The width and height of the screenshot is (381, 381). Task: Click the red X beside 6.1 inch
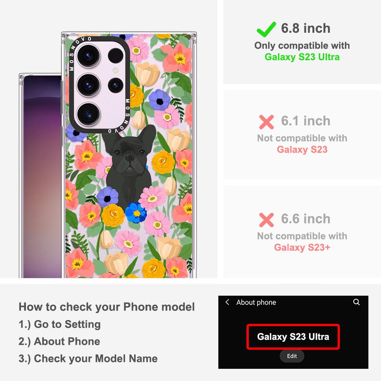pyautogui.click(x=266, y=122)
